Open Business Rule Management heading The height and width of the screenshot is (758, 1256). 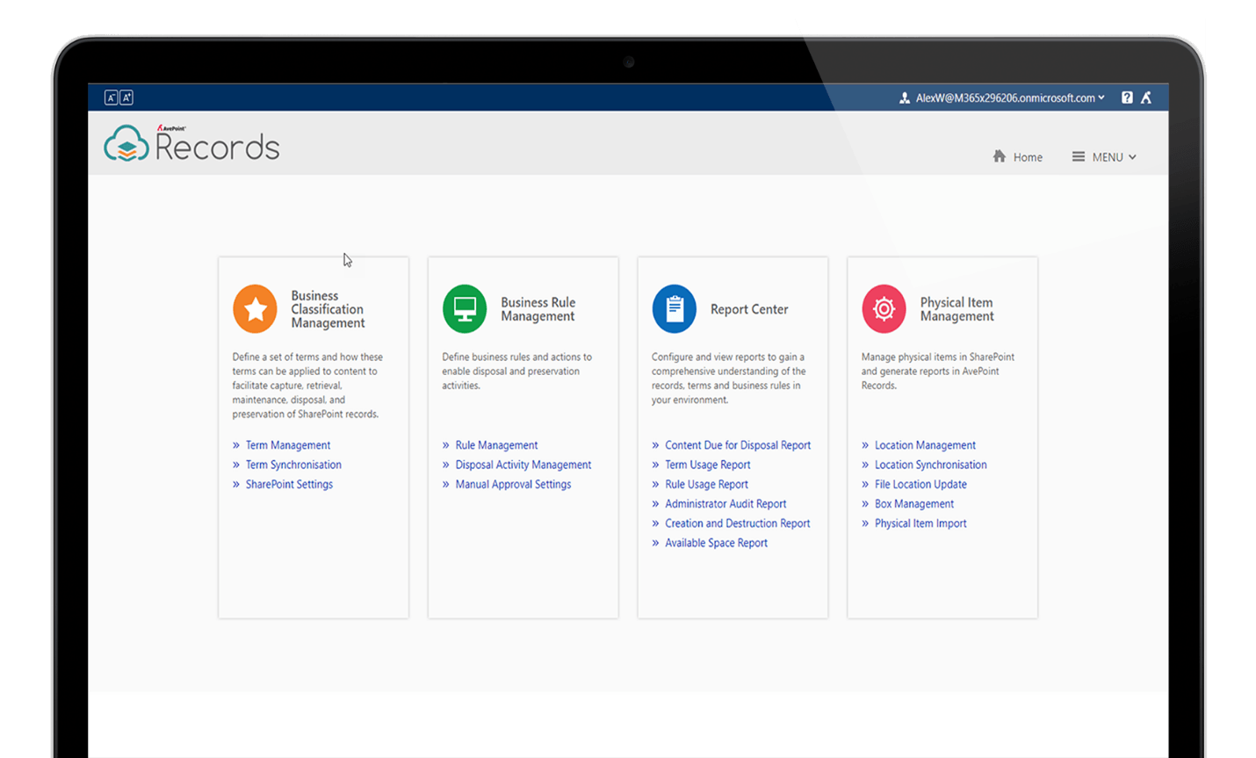tap(538, 309)
